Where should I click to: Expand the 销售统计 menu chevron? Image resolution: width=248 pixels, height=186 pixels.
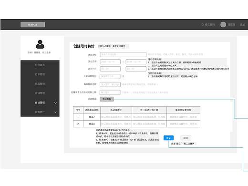click(55, 112)
